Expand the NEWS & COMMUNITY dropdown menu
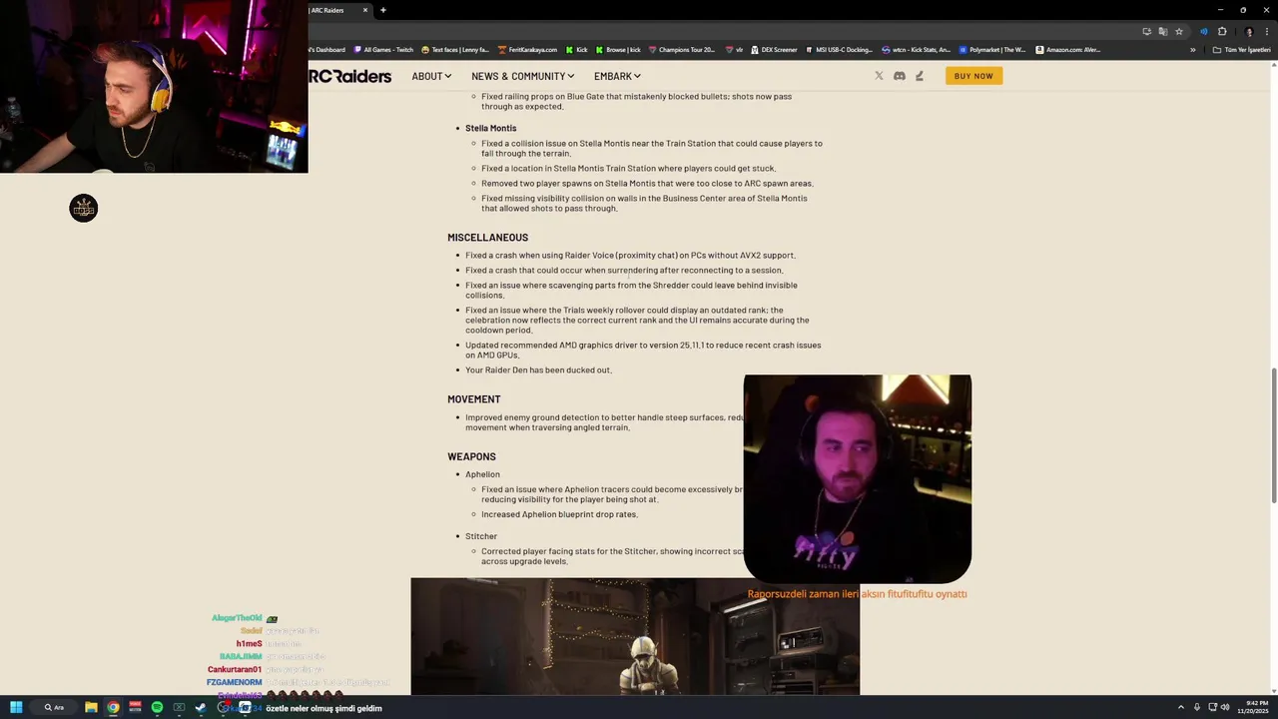 522,76
